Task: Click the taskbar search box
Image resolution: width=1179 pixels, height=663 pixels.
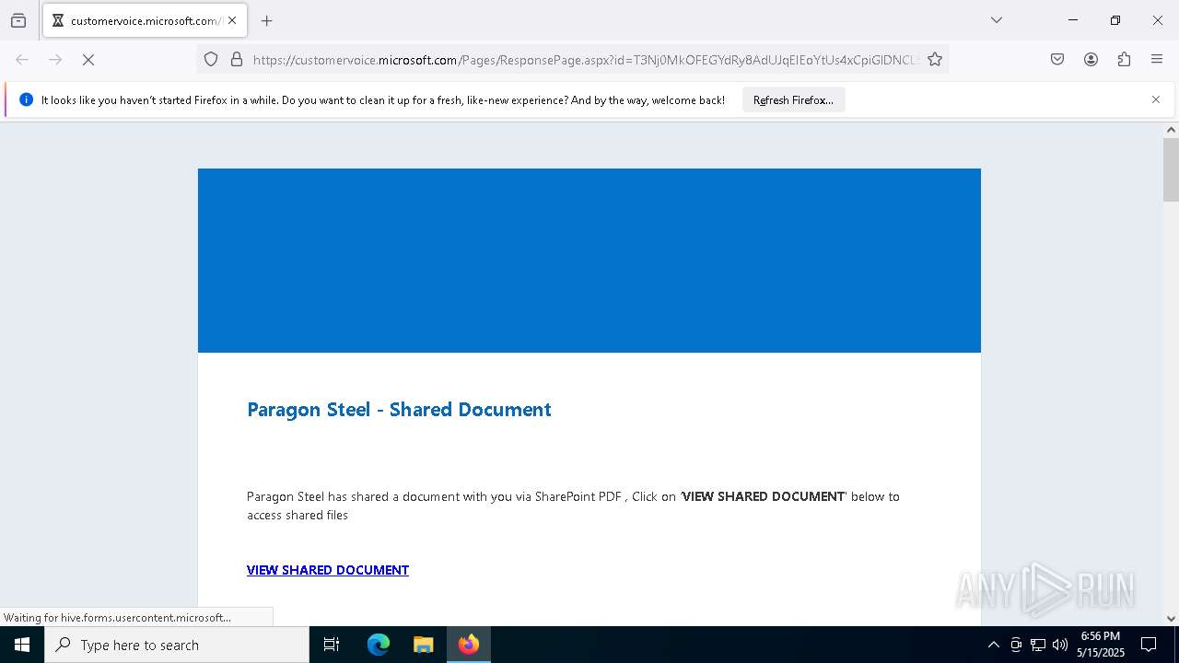Action: 177,645
